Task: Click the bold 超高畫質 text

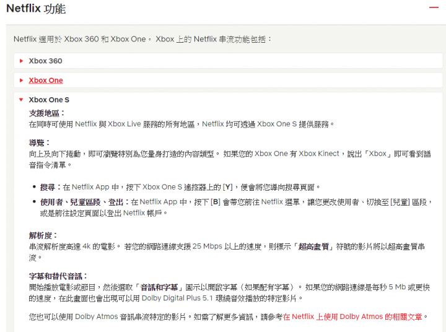Action: coord(313,247)
